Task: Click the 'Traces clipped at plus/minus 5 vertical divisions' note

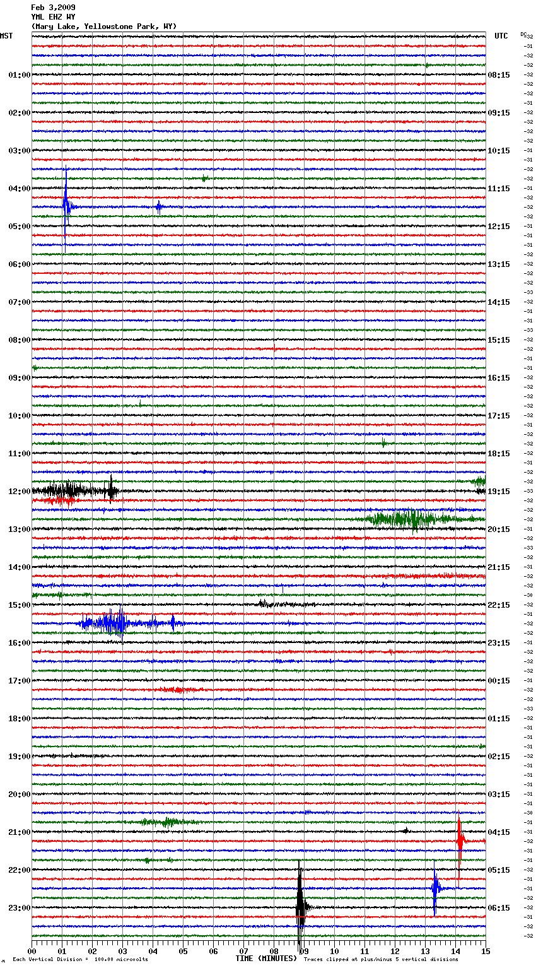Action: [381, 959]
